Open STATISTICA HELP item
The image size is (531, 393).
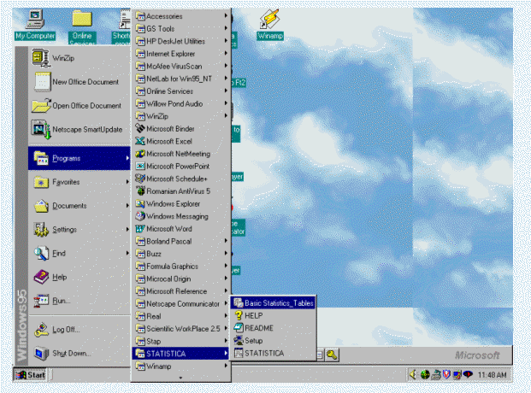pos(274,315)
